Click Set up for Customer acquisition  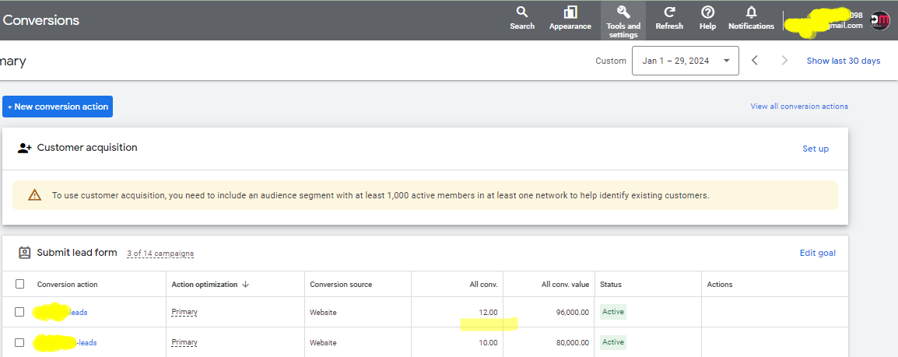815,149
